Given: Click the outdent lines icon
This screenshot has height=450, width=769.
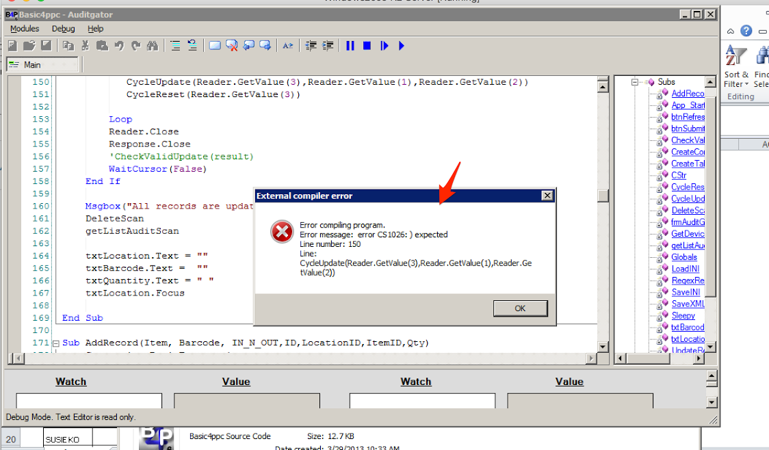Looking at the screenshot, I should 311,46.
